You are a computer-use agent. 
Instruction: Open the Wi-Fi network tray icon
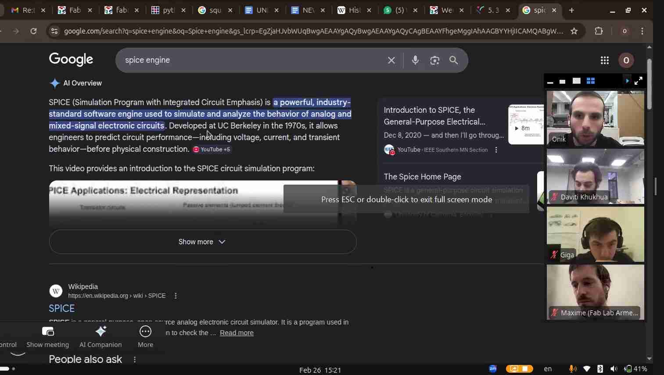point(587,369)
